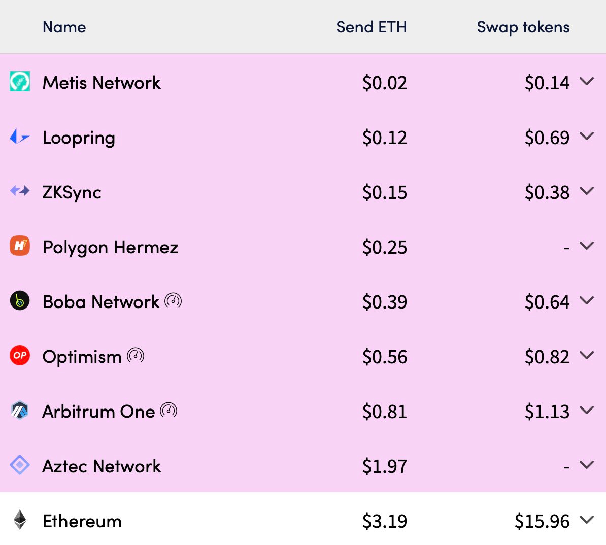The height and width of the screenshot is (545, 606).
Task: Select the Aztec Network name text
Action: click(x=102, y=466)
